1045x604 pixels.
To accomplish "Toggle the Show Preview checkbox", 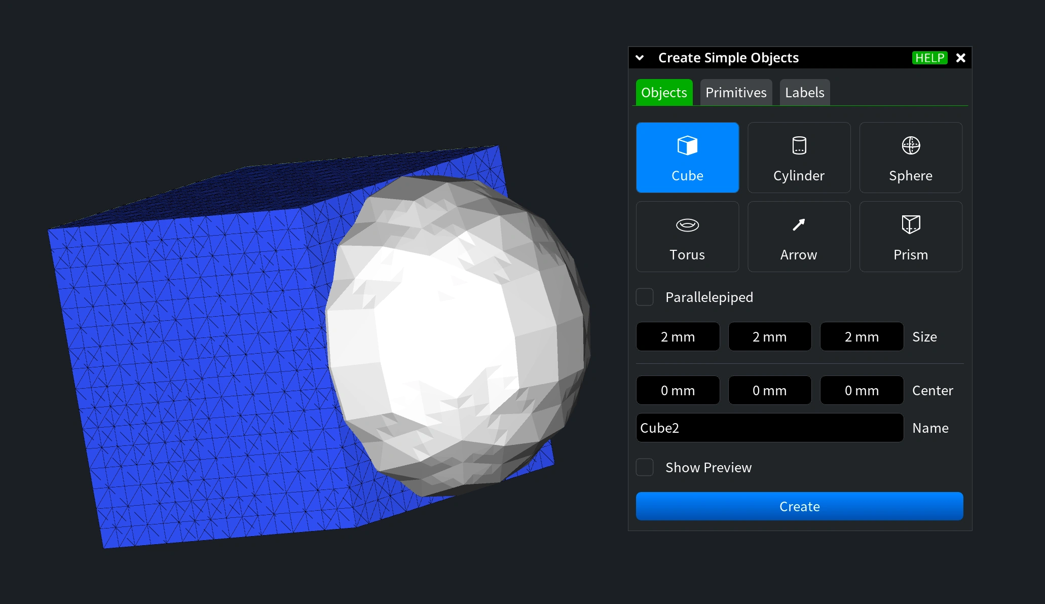I will [x=645, y=467].
